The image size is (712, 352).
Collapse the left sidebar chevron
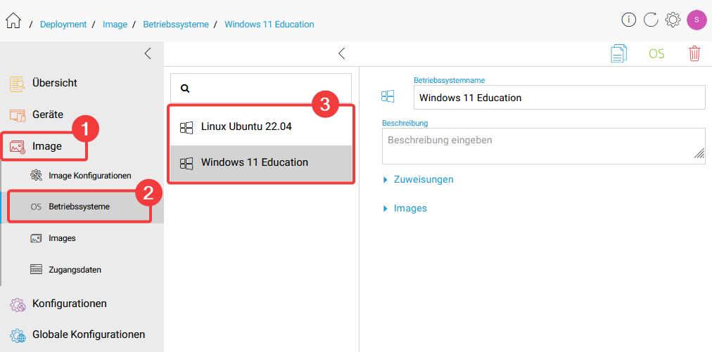(x=148, y=53)
